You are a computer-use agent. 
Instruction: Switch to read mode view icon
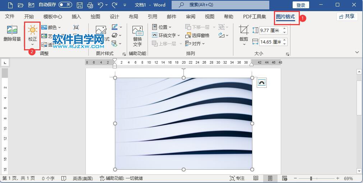(256, 178)
